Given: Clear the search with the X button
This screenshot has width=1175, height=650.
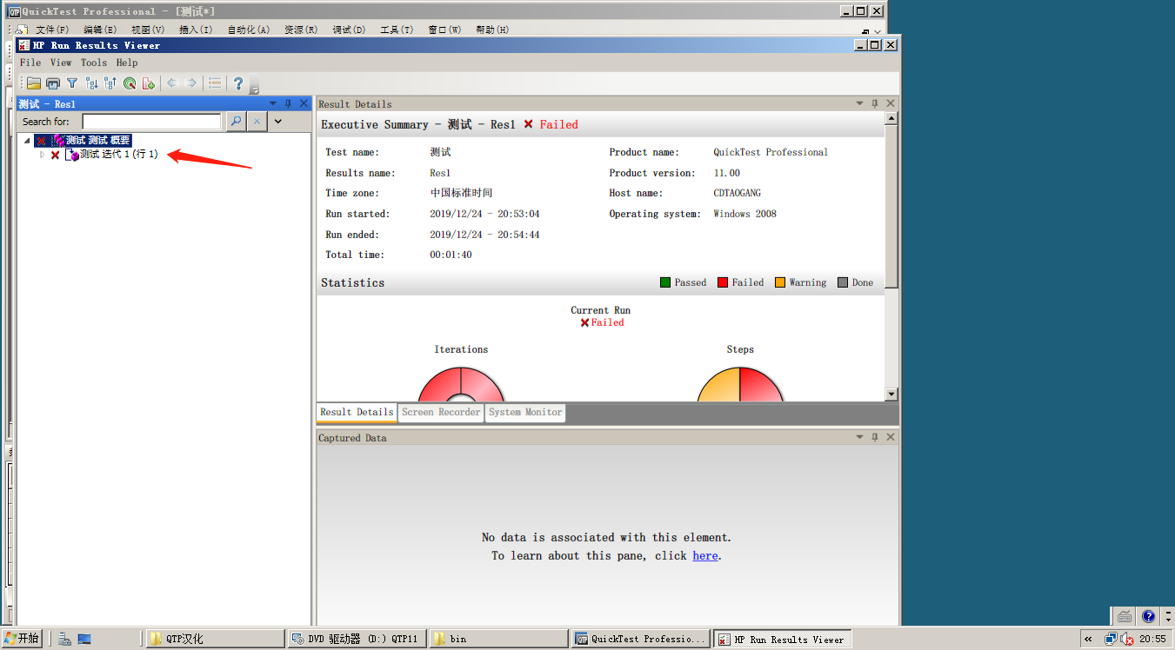Looking at the screenshot, I should (x=257, y=122).
